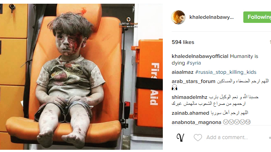The height and width of the screenshot is (152, 271).
Task: Click the heart like icon
Action: (x=198, y=138)
